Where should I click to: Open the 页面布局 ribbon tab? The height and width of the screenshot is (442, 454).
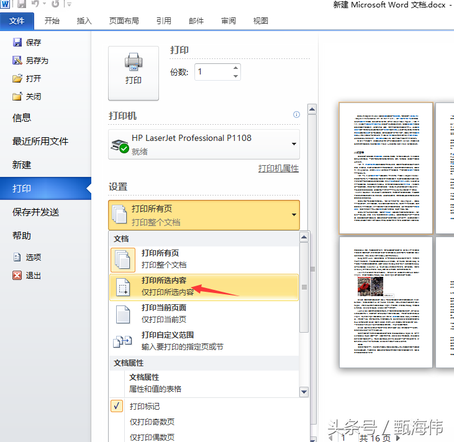tap(124, 21)
